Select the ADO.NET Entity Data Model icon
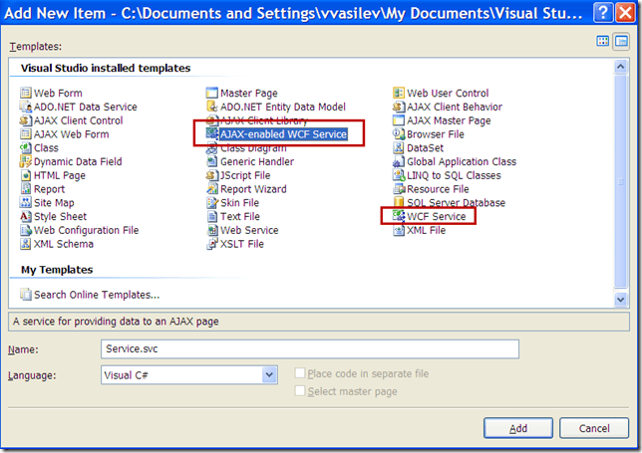The height and width of the screenshot is (453, 642). coord(212,107)
